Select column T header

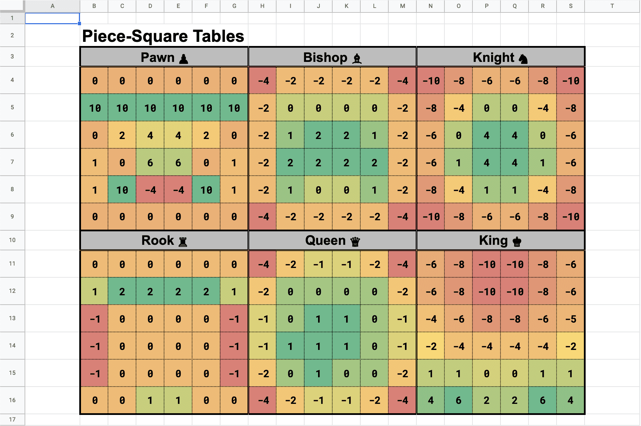[612, 6]
